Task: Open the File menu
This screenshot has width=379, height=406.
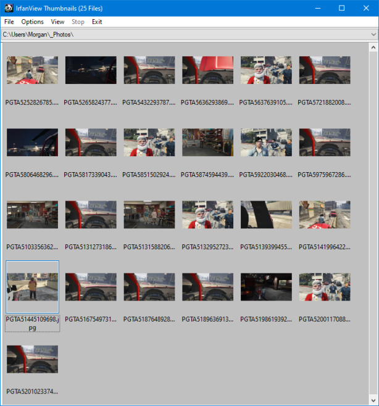Action: 9,22
